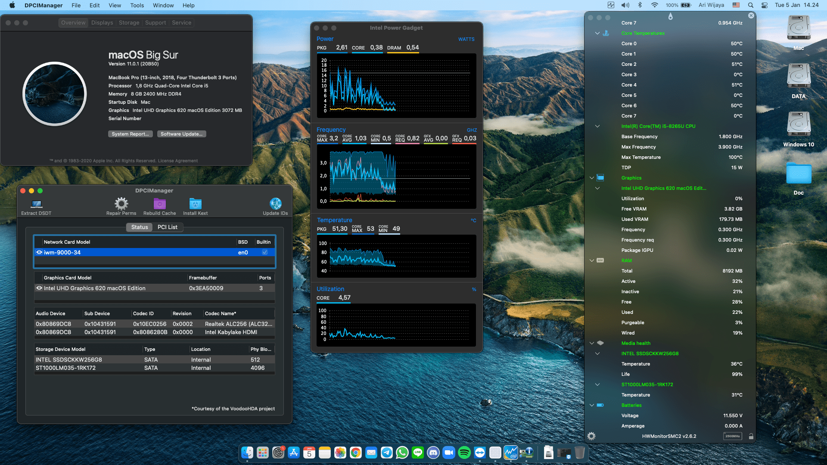Viewport: 827px width, 465px height.
Task: Toggle the eye for Intel UHD Graphics 620
Action: coord(39,288)
